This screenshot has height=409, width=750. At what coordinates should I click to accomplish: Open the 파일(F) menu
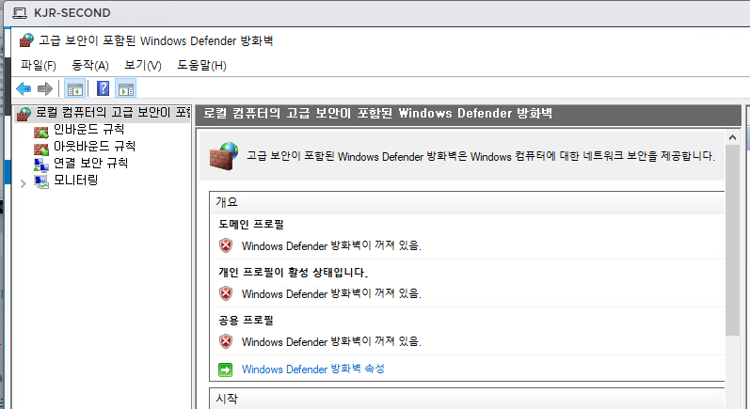[x=39, y=66]
